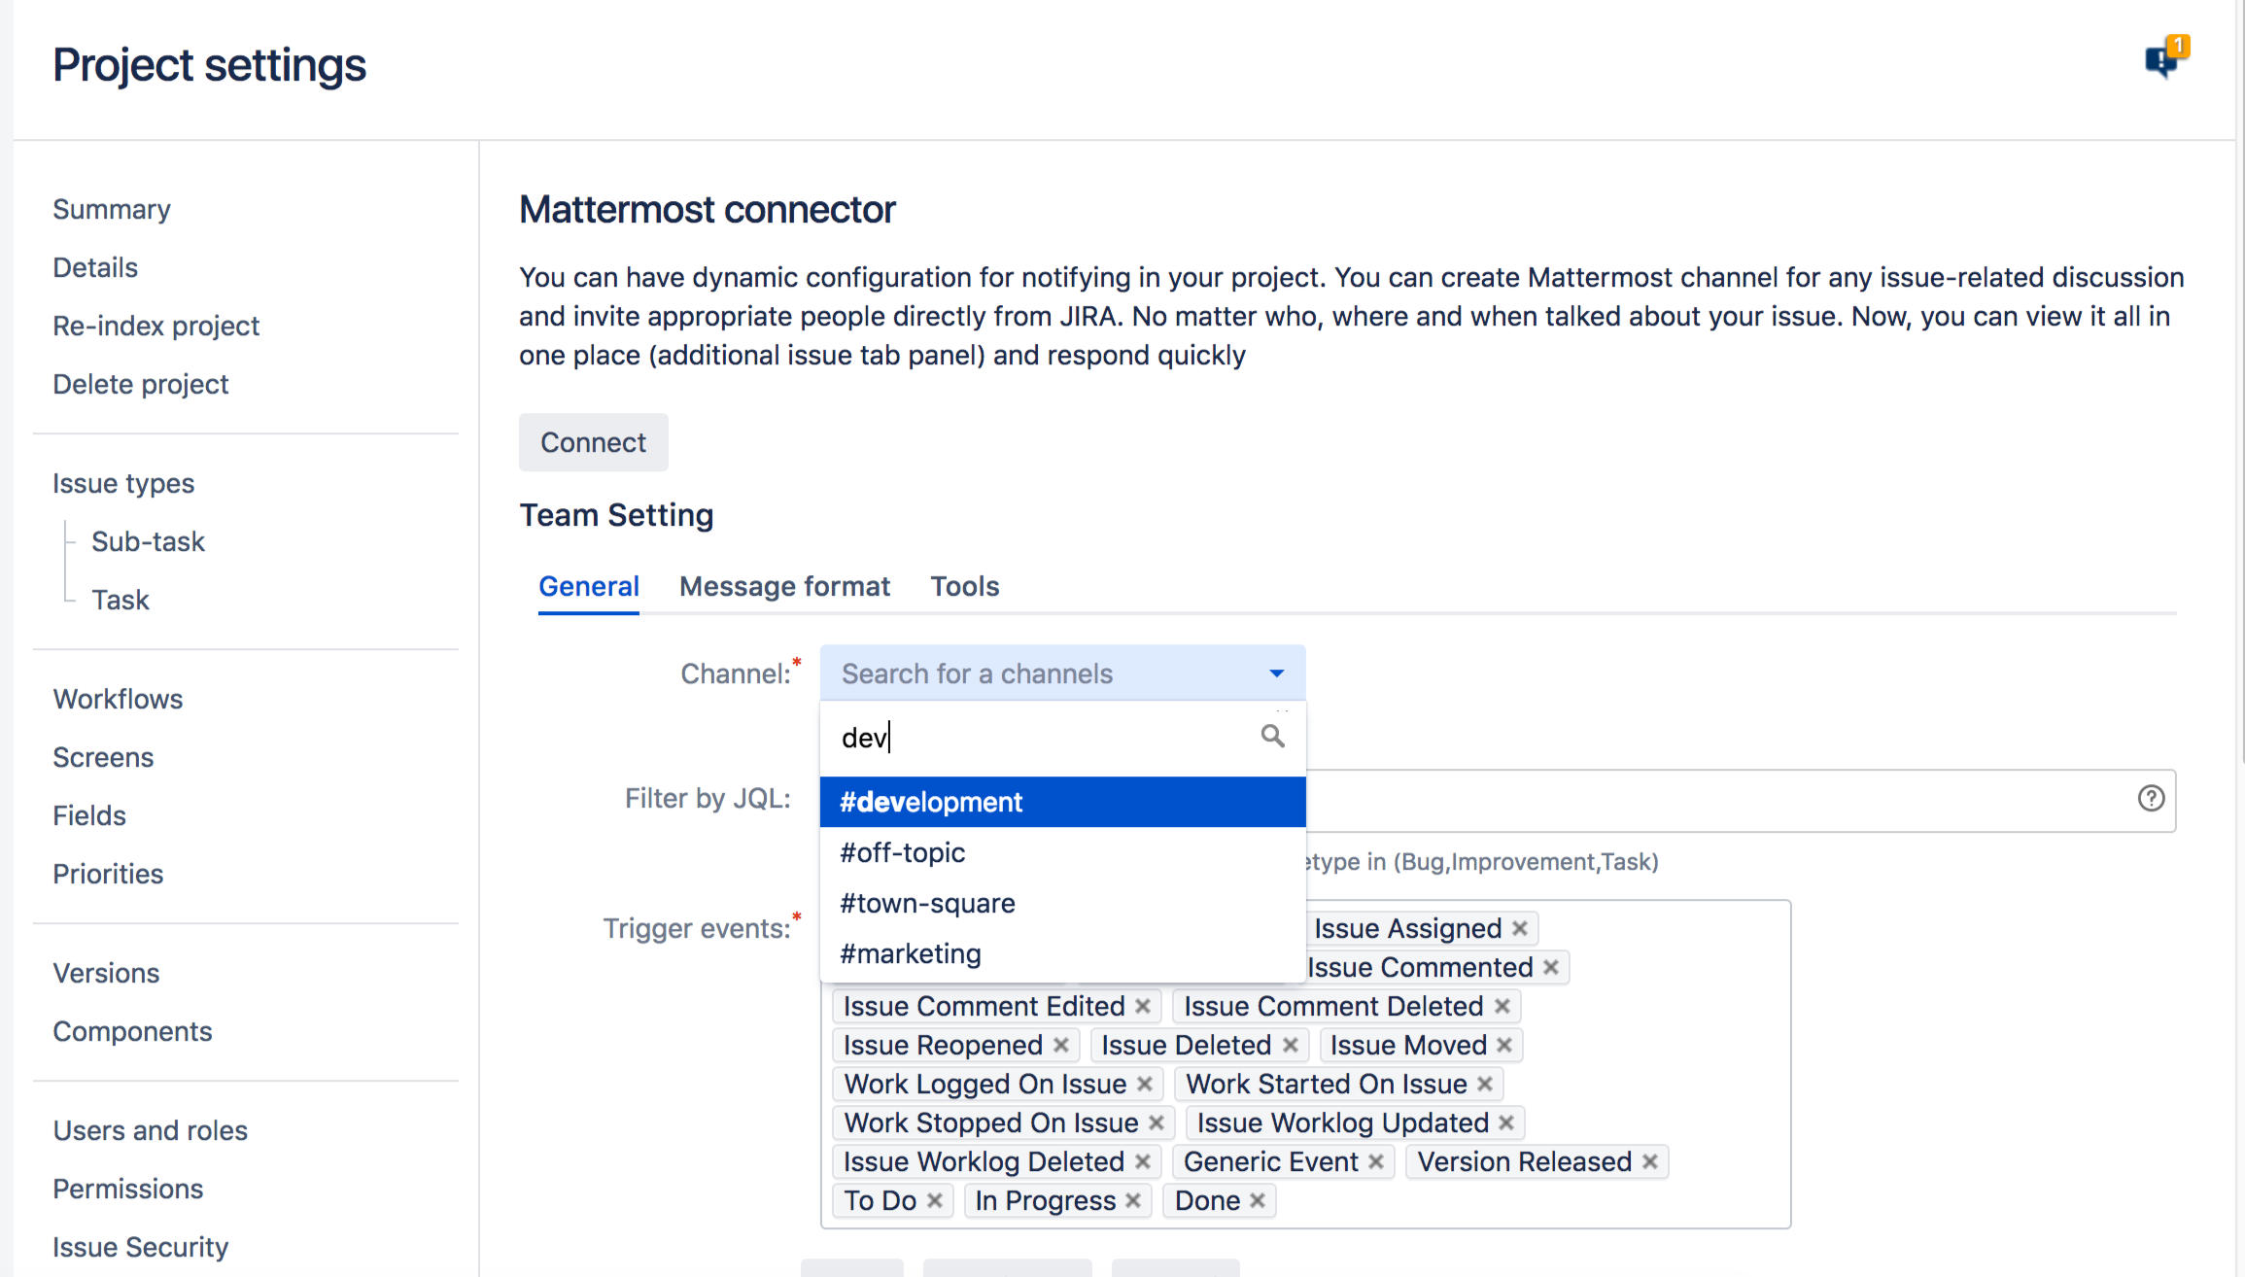Image resolution: width=2245 pixels, height=1277 pixels.
Task: Remove the Done trigger event
Action: 1258,1200
